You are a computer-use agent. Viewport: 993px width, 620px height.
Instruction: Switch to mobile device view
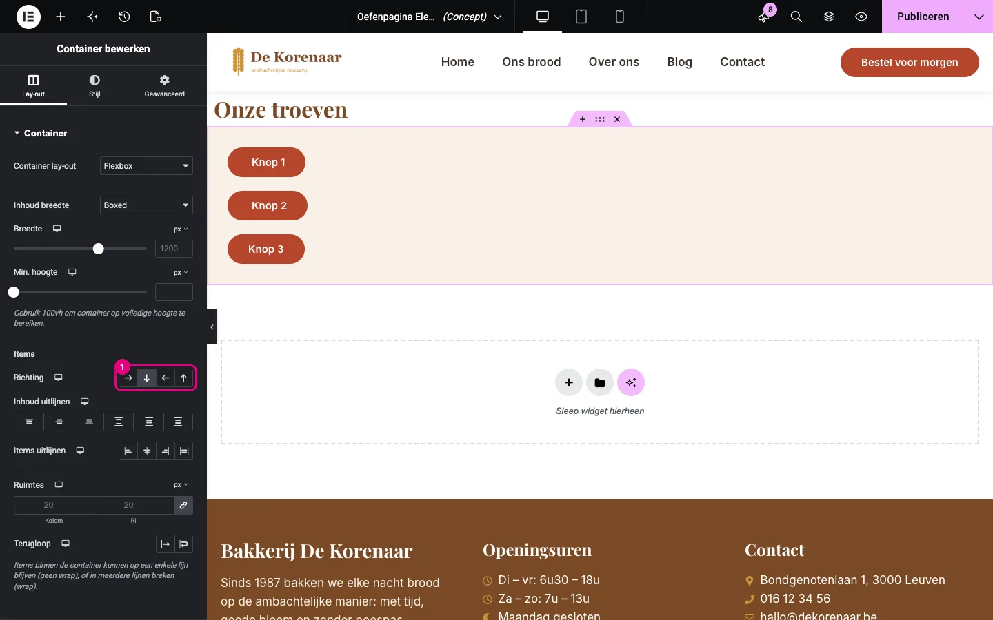click(620, 17)
